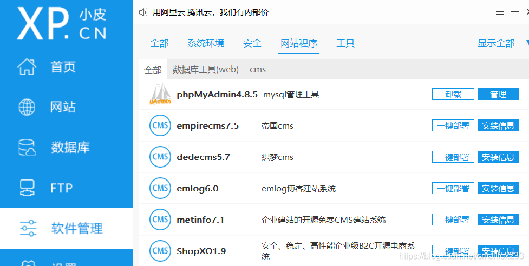Switch to the 网站程序 tab
Viewport: 529px width, 266px height.
pos(299,43)
